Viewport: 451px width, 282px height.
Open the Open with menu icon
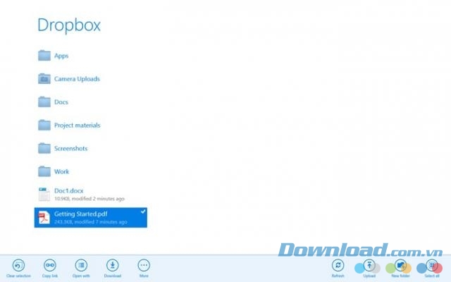point(81,265)
